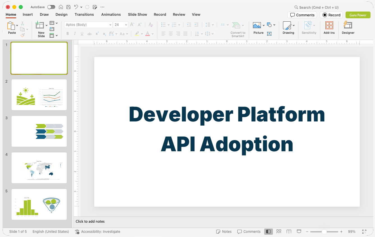The height and width of the screenshot is (237, 375).
Task: Open the font name combo box
Action: tap(88, 25)
